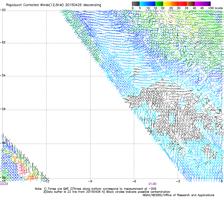Click the gray 0-5 knots color swatch

pyautogui.click(x=136, y=4)
